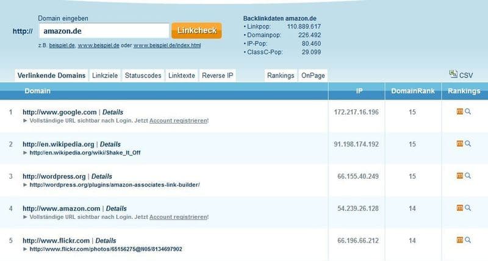Open Details for amazon.com
The height and width of the screenshot is (261, 488).
click(117, 209)
